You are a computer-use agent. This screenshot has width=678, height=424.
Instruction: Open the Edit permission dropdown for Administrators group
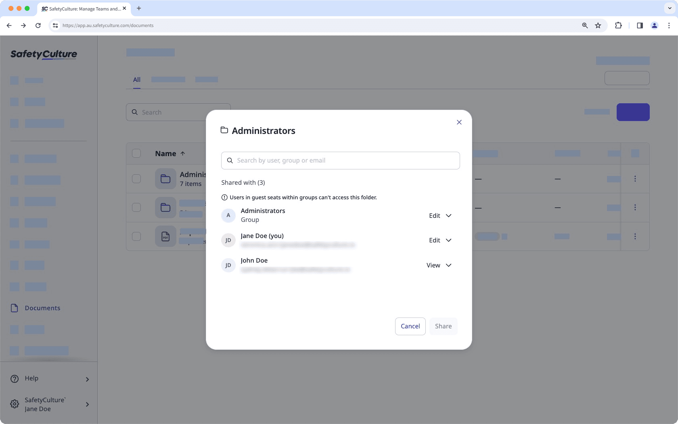click(440, 215)
